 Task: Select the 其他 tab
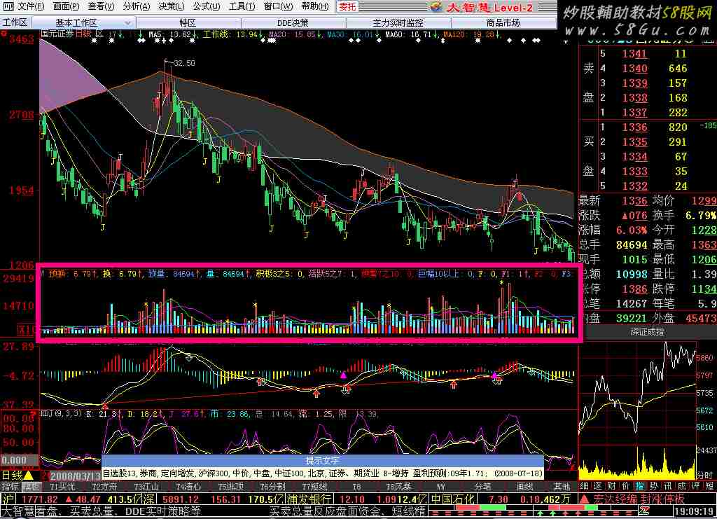[562, 487]
